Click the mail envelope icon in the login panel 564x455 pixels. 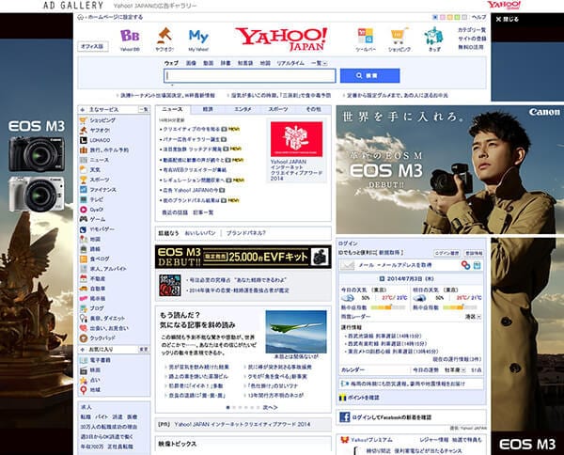pyautogui.click(x=348, y=265)
